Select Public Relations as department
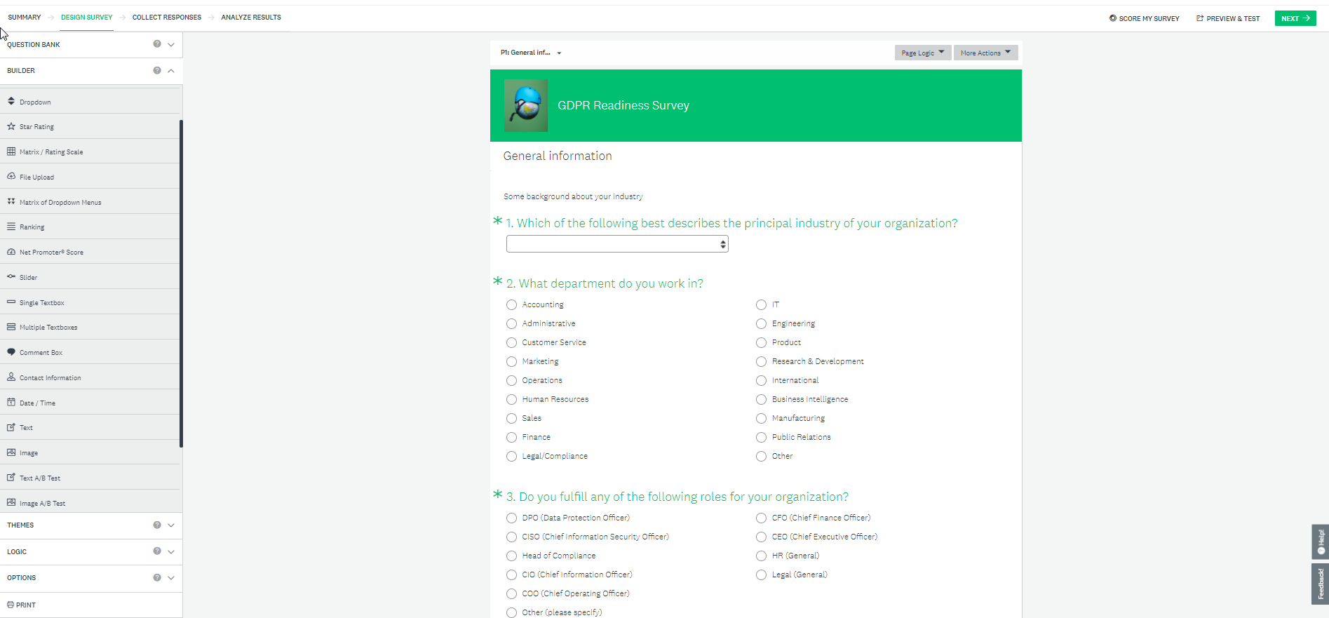Viewport: 1329px width, 618px height. (761, 437)
